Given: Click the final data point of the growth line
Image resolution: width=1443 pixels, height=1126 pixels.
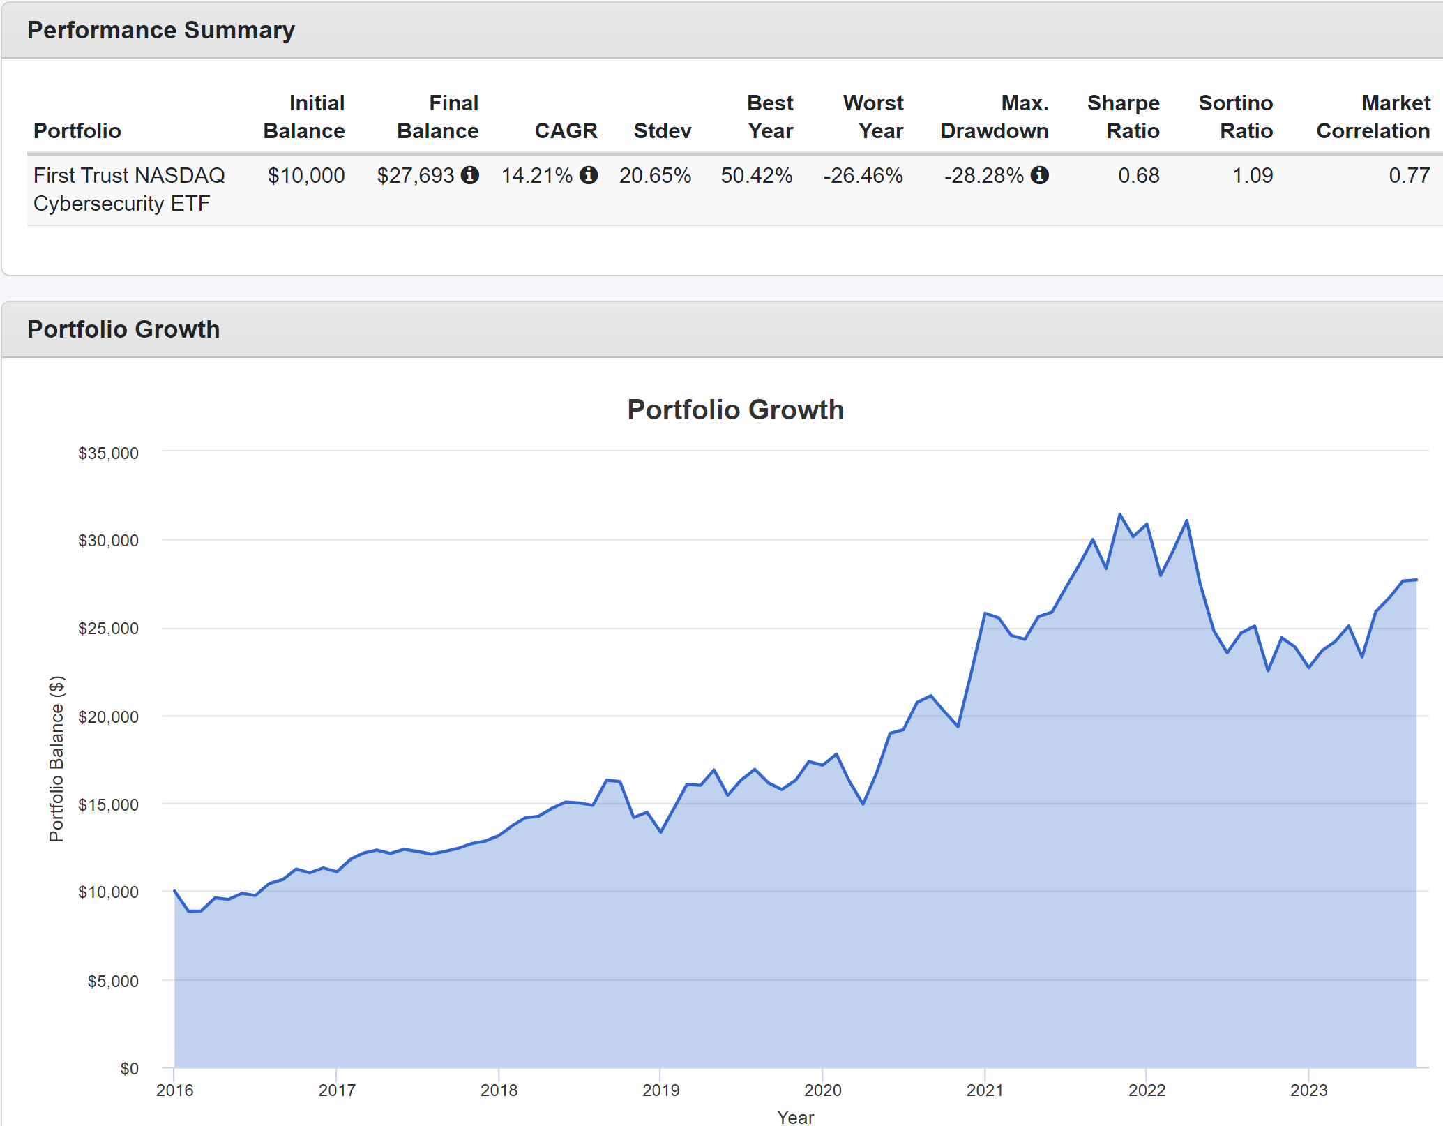Looking at the screenshot, I should click(x=1416, y=580).
